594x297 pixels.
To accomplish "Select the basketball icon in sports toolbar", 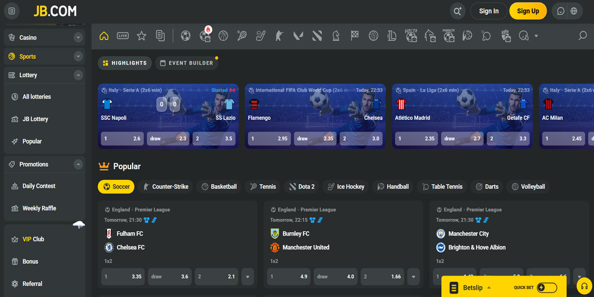I will (x=223, y=36).
